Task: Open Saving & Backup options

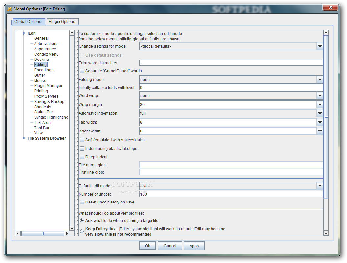Action: pos(49,101)
